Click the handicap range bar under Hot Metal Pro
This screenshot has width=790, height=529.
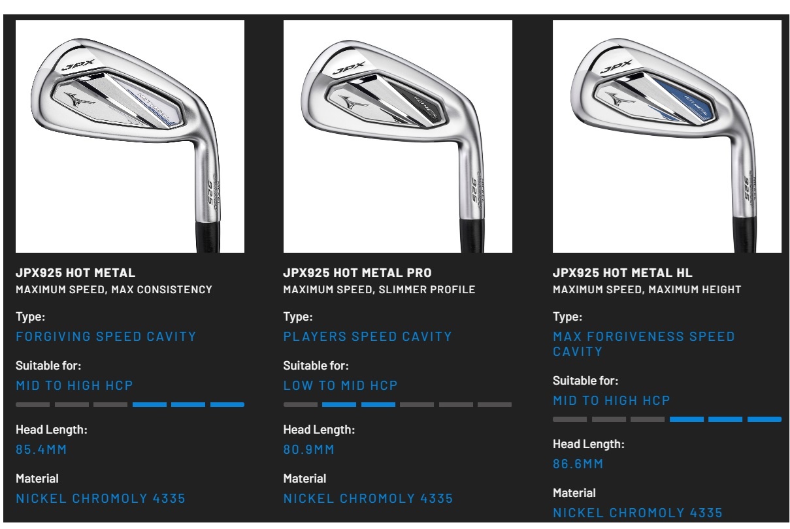click(x=397, y=405)
